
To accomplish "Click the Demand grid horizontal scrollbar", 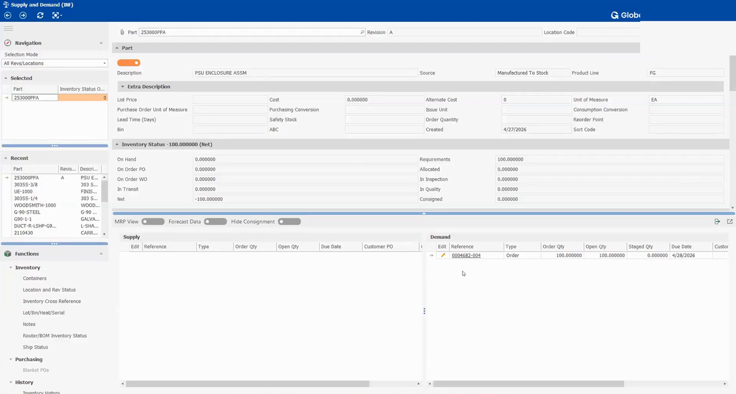I will pos(528,384).
